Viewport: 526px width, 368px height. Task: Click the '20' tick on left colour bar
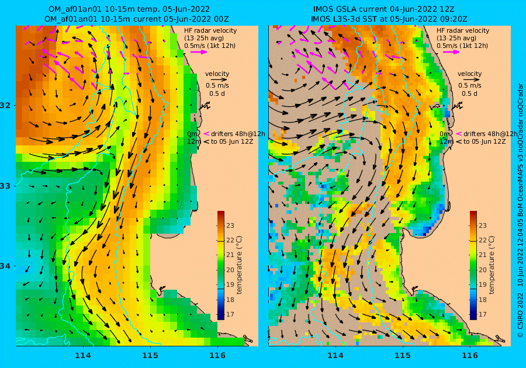(230, 270)
